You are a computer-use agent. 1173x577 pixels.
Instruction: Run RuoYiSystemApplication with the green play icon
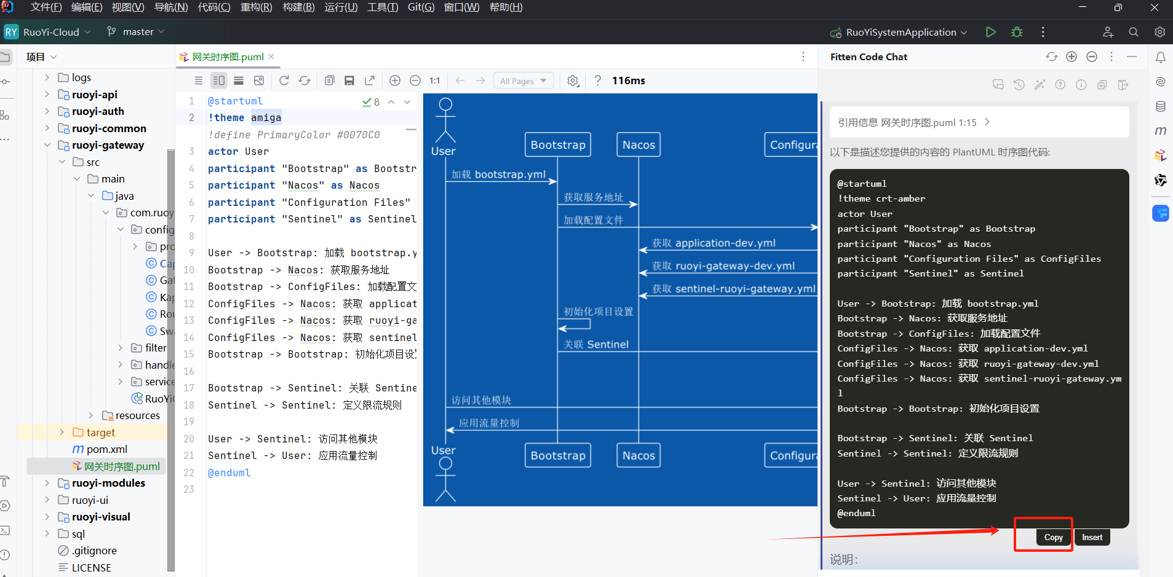click(x=990, y=32)
